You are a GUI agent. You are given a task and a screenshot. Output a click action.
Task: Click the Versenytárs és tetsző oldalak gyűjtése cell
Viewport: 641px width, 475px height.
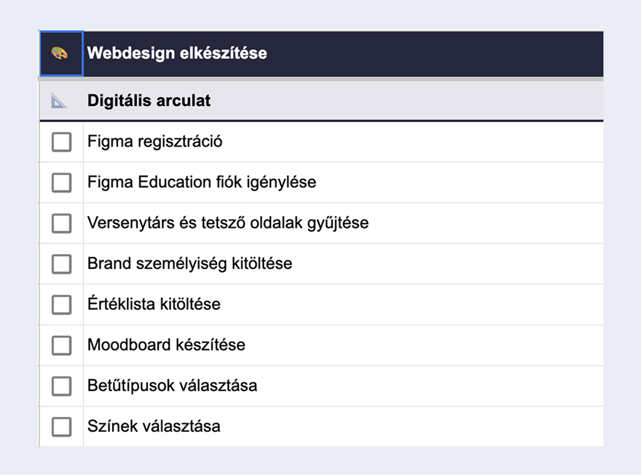point(228,223)
